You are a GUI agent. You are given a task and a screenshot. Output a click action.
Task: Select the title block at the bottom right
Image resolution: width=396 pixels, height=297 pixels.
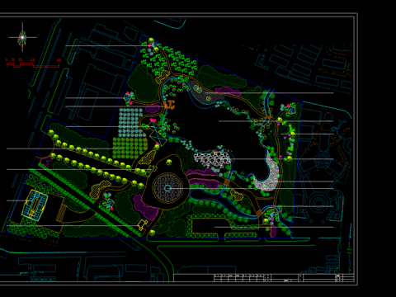[264, 277]
